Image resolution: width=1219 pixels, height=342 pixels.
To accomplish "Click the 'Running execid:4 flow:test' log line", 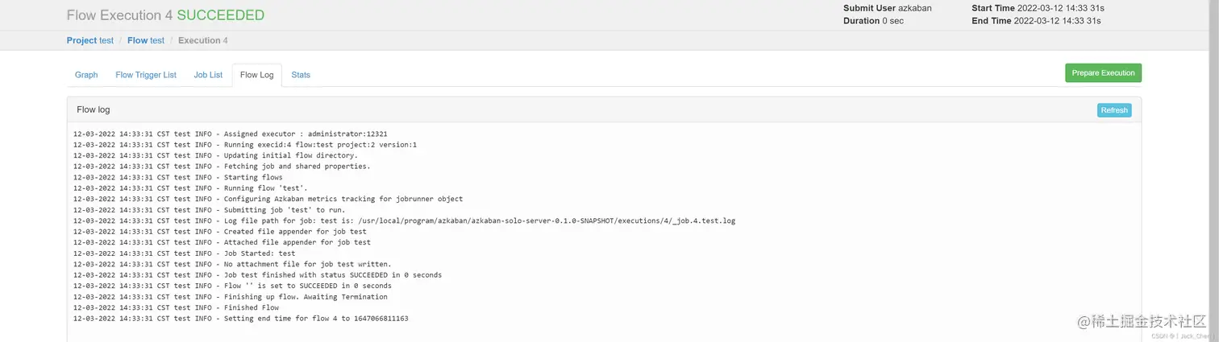I will [x=245, y=145].
